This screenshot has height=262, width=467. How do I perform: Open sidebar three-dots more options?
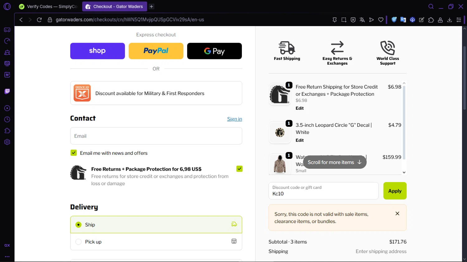click(7, 257)
